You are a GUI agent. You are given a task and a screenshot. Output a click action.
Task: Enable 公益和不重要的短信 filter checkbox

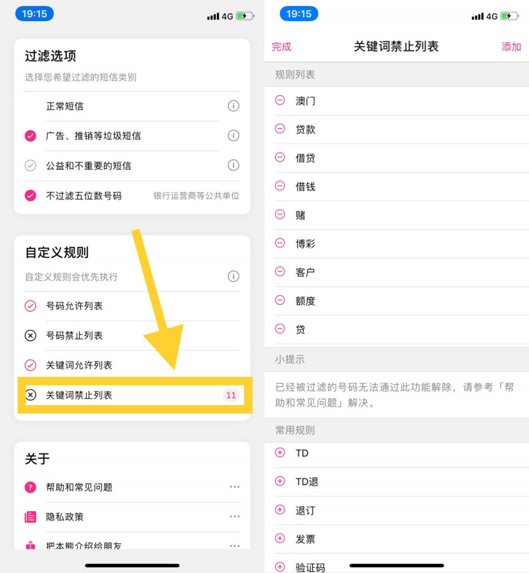(x=30, y=166)
